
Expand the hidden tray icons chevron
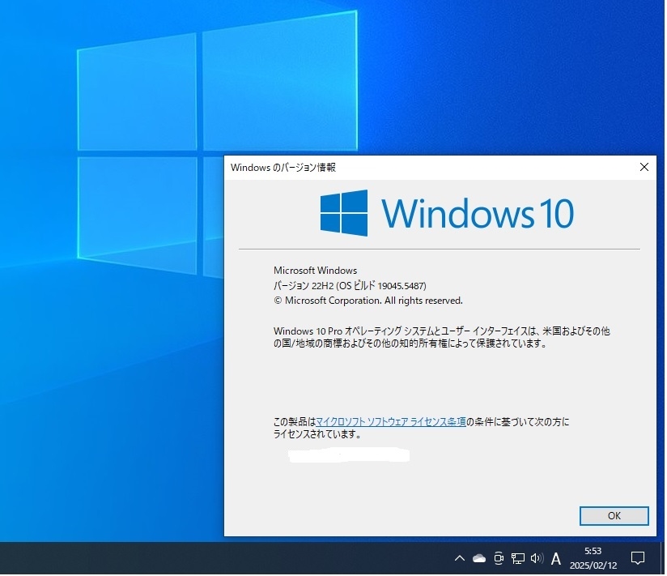click(x=461, y=559)
